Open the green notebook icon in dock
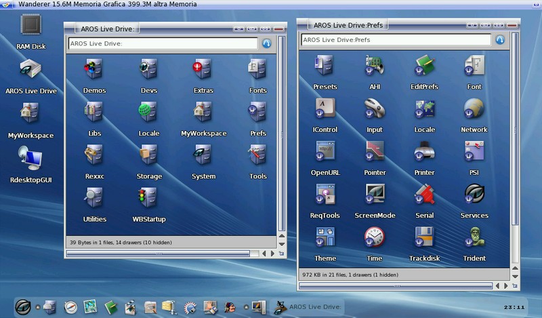Screen dimensions: 542x318 tap(110, 307)
